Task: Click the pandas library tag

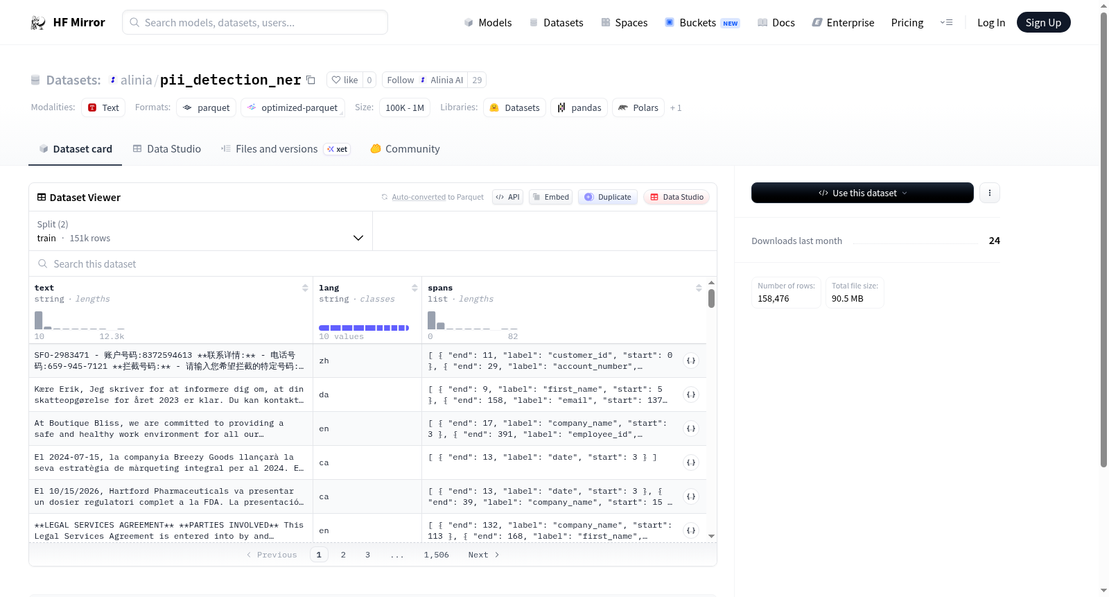Action: pos(579,107)
